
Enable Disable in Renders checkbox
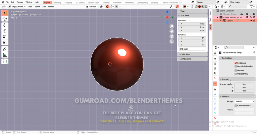[x=236, y=66]
